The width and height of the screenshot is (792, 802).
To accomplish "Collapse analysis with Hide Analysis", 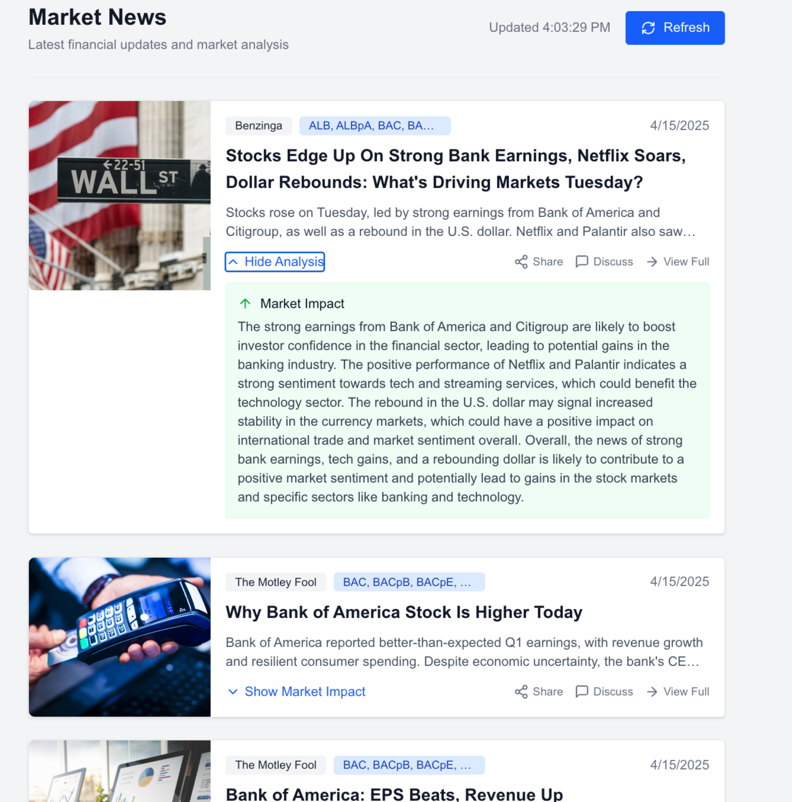I will click(x=275, y=262).
